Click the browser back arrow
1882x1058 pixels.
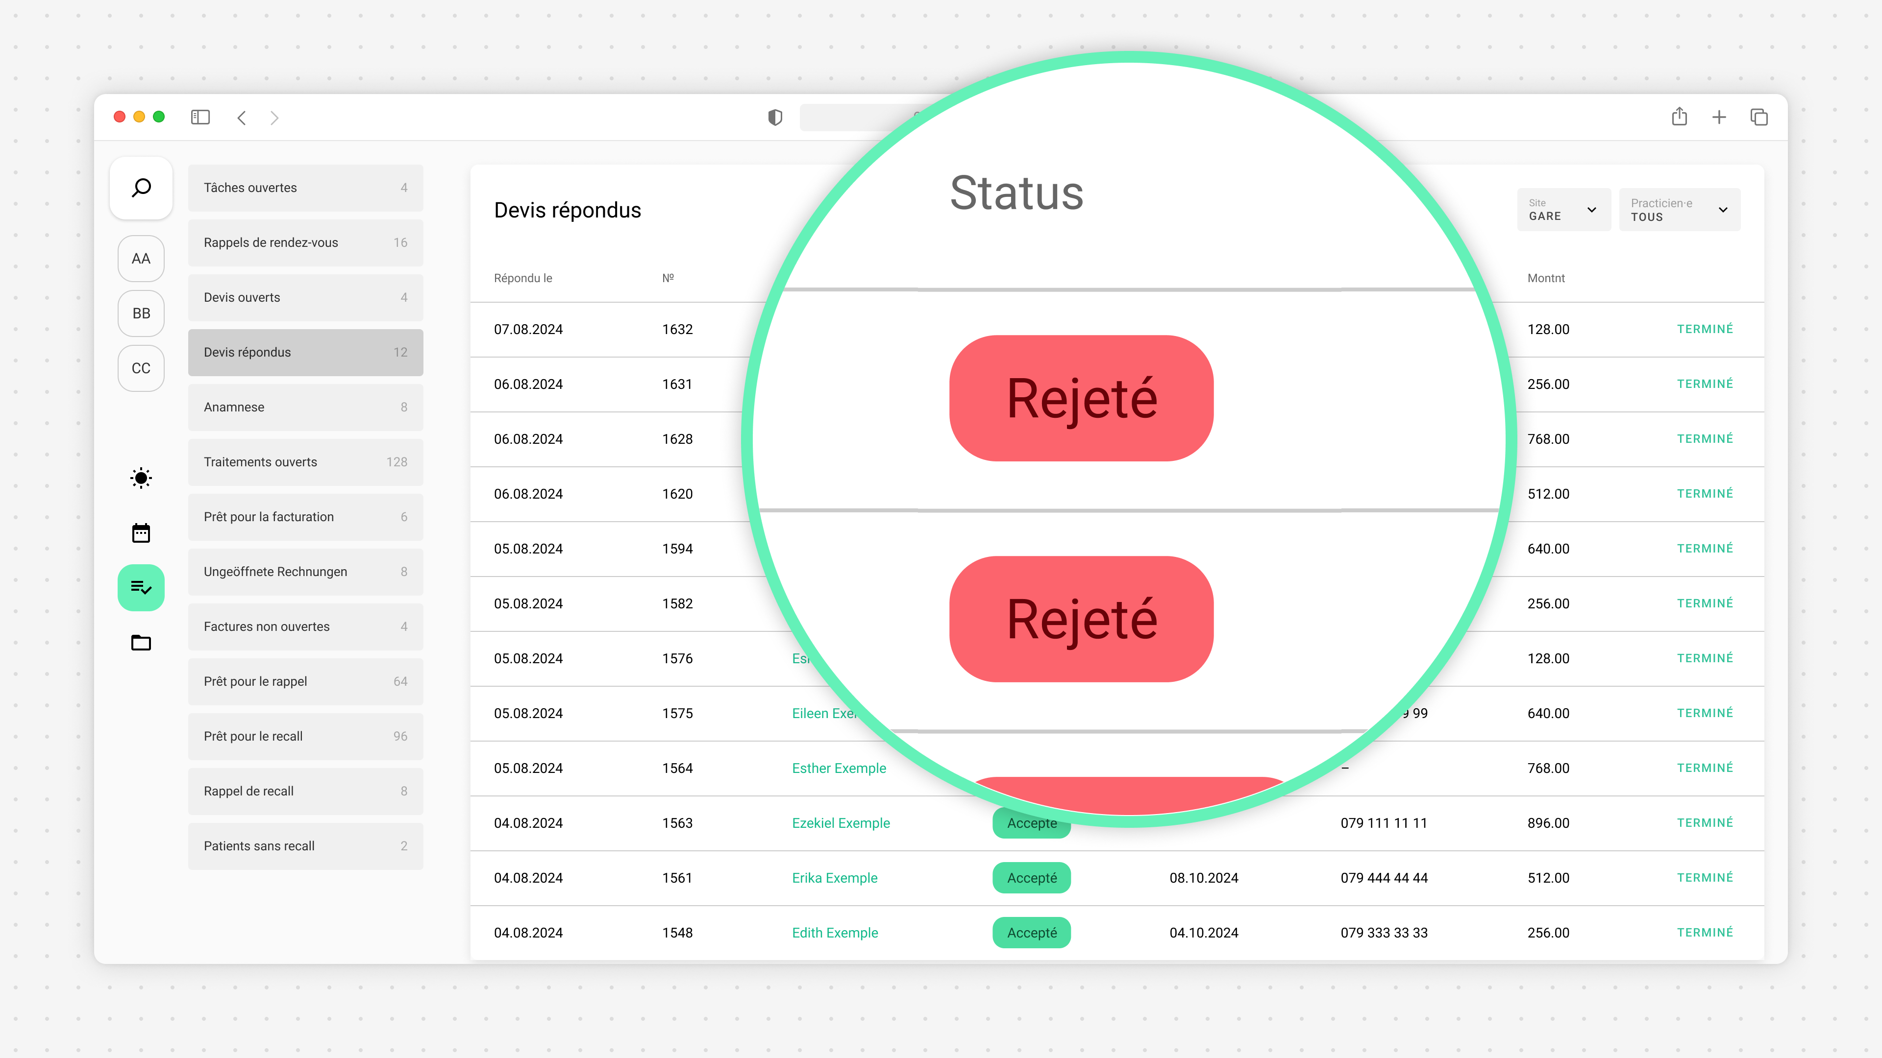coord(242,118)
